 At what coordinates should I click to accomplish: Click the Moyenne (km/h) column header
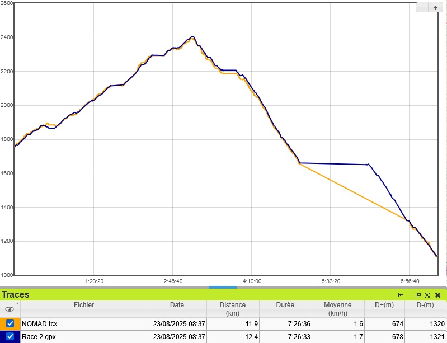pyautogui.click(x=337, y=309)
